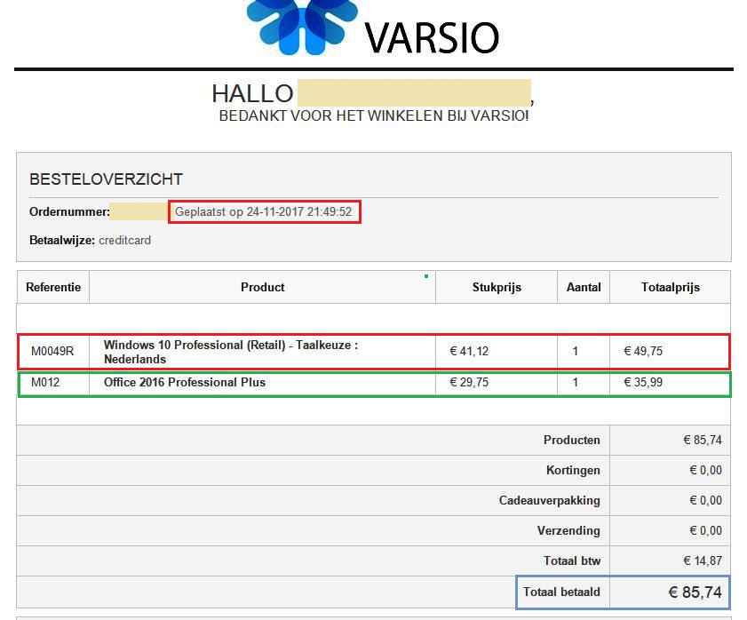Viewport: 747px width, 620px height.
Task: Click 'Geplaatst op 24-11-2017 21:49:52' text
Action: click(x=264, y=211)
